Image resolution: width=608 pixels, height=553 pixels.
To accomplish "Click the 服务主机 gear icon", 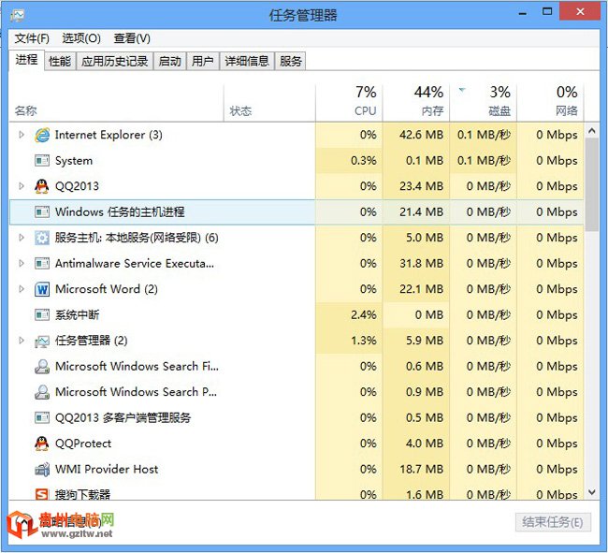I will 42,238.
